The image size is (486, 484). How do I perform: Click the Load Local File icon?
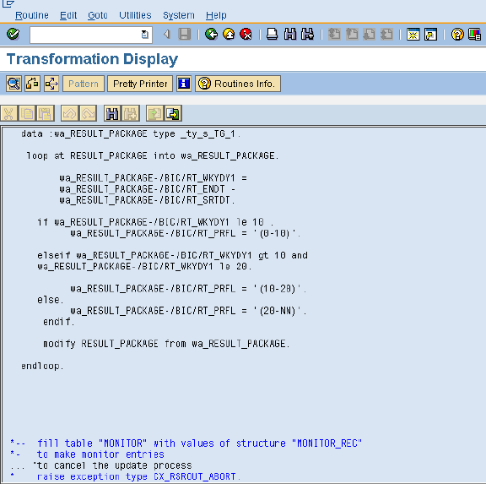154,113
